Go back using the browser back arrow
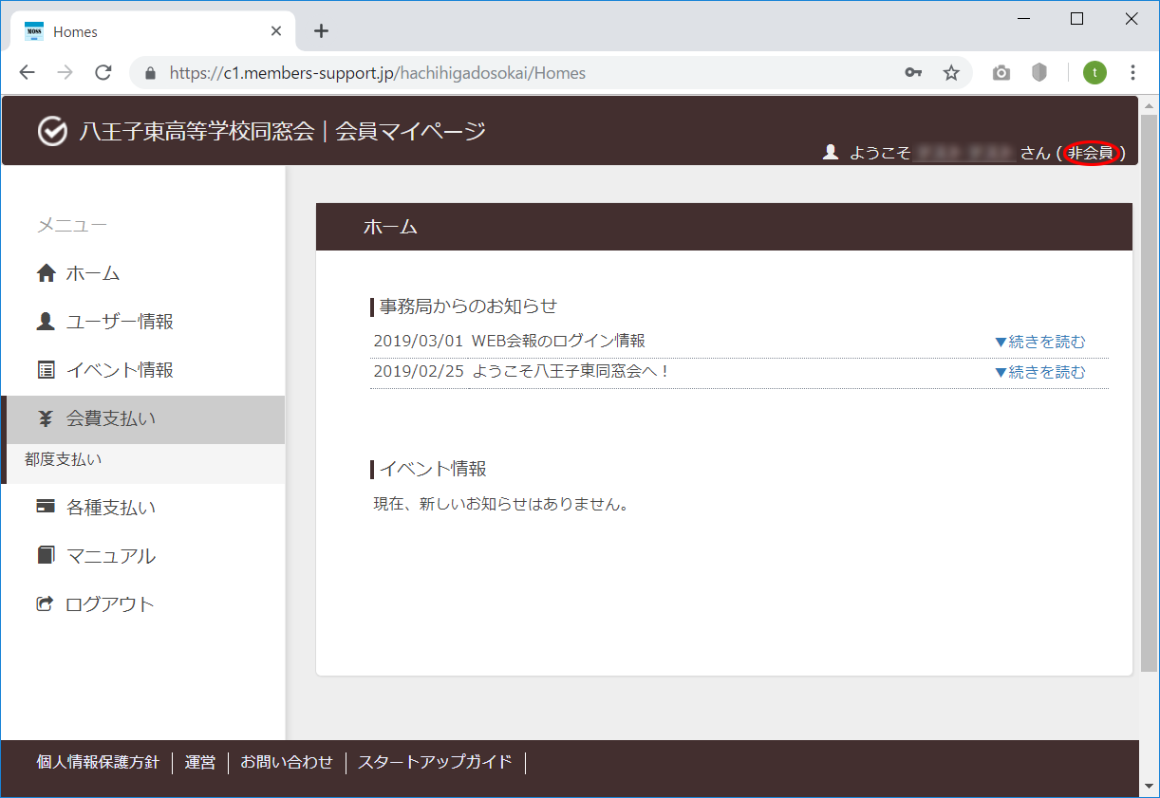The height and width of the screenshot is (798, 1160). [x=28, y=73]
